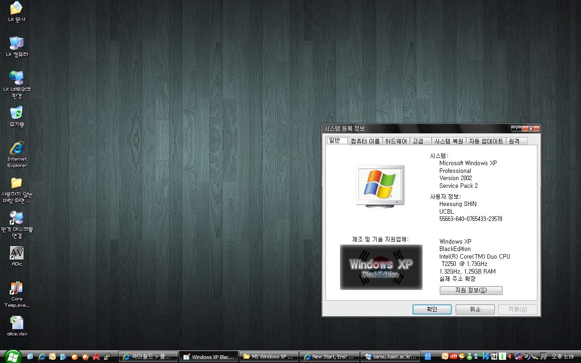Click the calendar 14 tray icon
This screenshot has height=363, width=581.
[494, 357]
